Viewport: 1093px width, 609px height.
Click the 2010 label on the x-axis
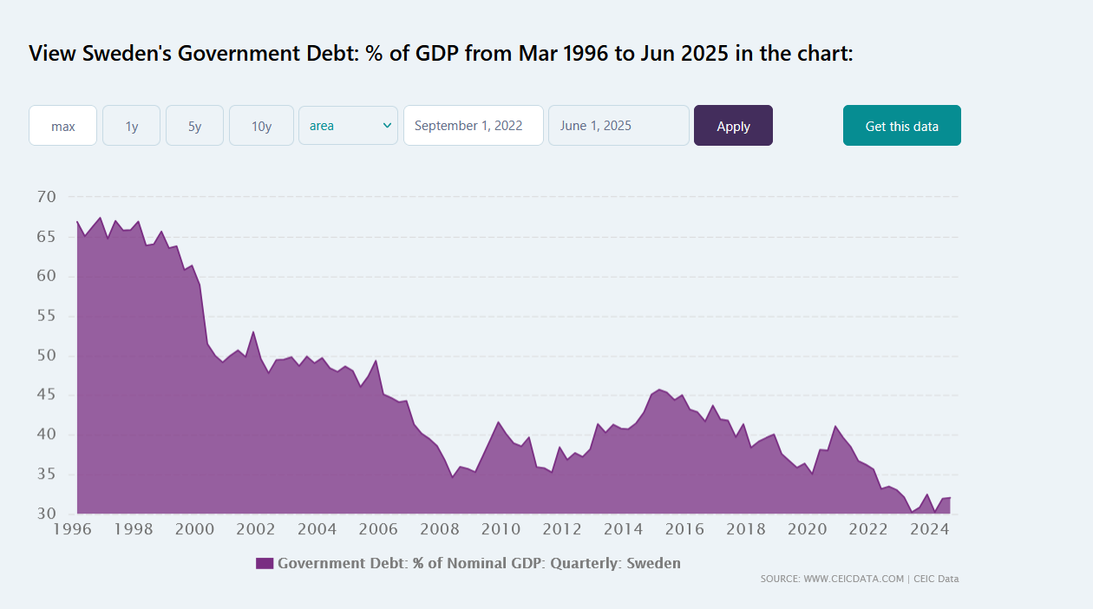(501, 529)
